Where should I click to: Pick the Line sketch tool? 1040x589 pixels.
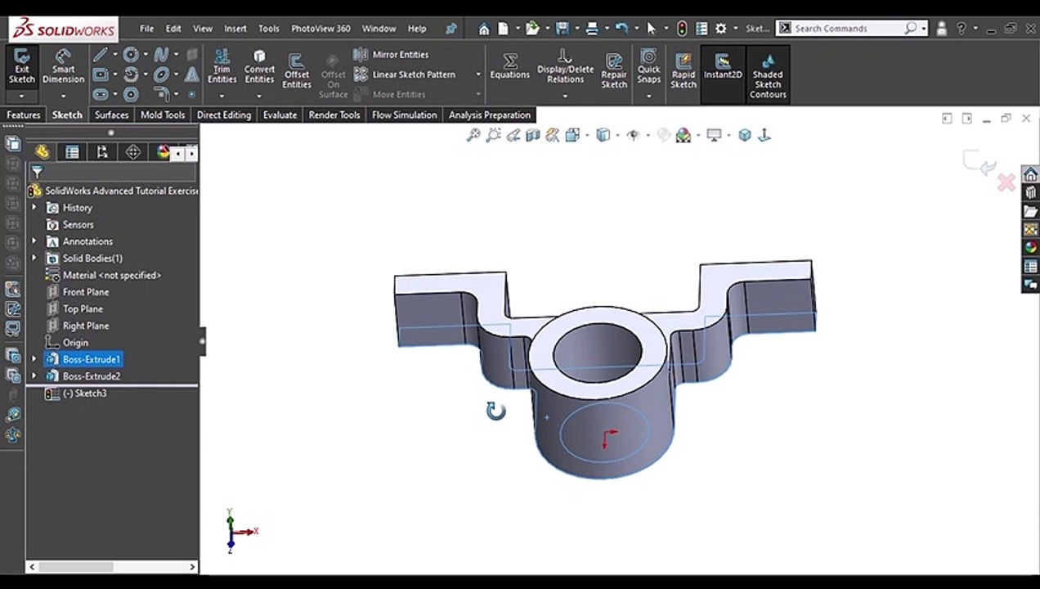(100, 55)
